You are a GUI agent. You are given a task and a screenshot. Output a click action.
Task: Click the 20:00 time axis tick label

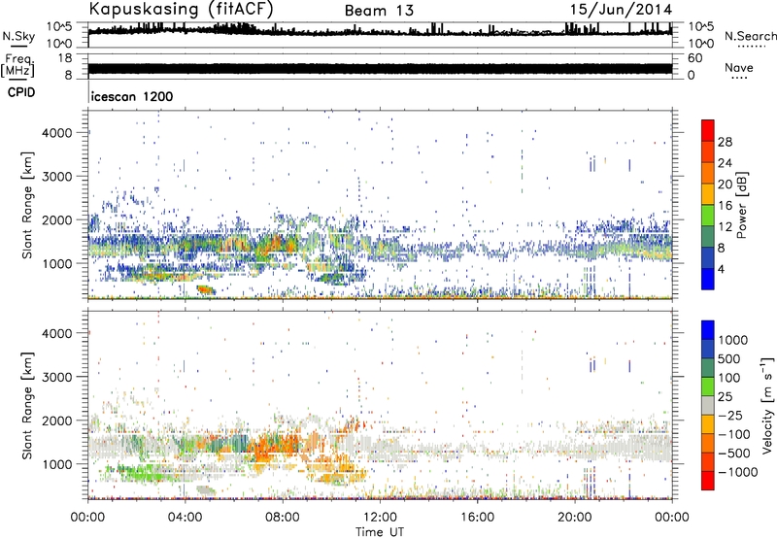coord(575,518)
